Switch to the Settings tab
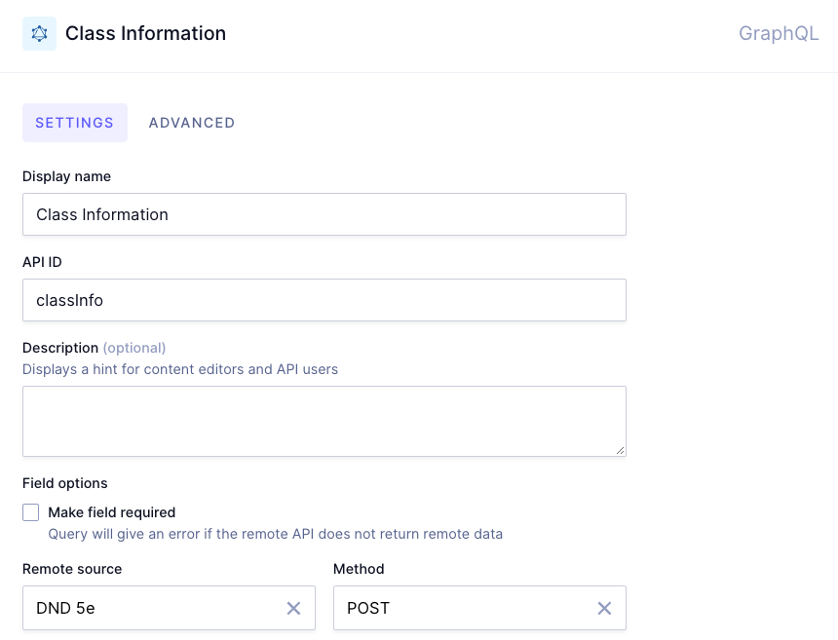The height and width of the screenshot is (640, 838). [75, 123]
